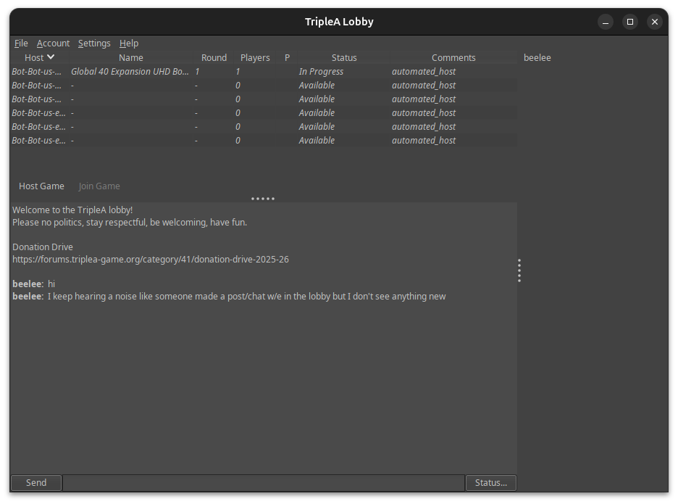
Task: Focus the chat message input field
Action: [264, 482]
